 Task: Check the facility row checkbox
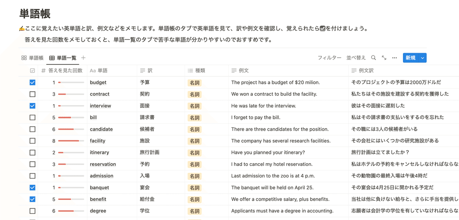coord(32,141)
